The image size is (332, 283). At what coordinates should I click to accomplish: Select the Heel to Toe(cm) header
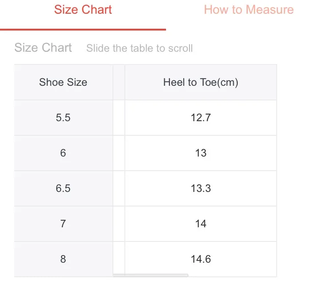[201, 82]
